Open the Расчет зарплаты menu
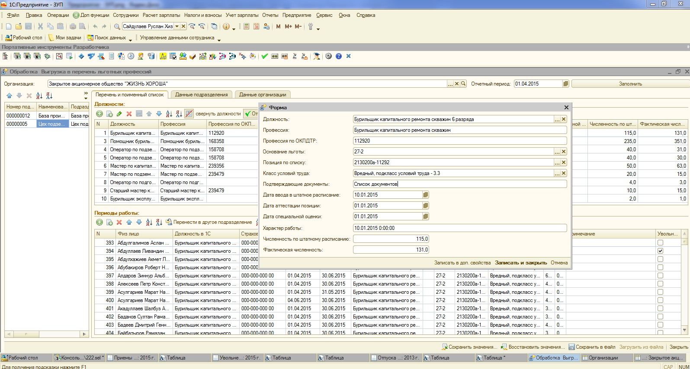The image size is (690, 369). [x=161, y=15]
